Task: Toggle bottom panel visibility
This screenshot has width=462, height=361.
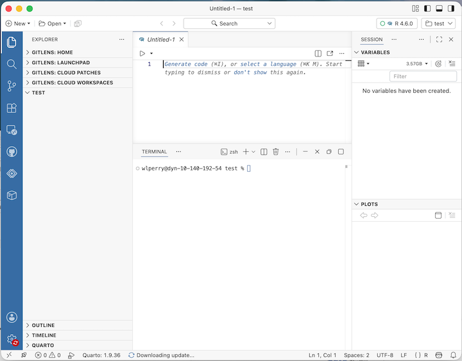Action: [439, 8]
